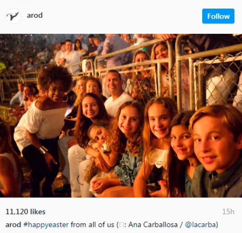Screen dimensions: 242x233
Task: Click the arod username in the caption
Action: (13, 225)
